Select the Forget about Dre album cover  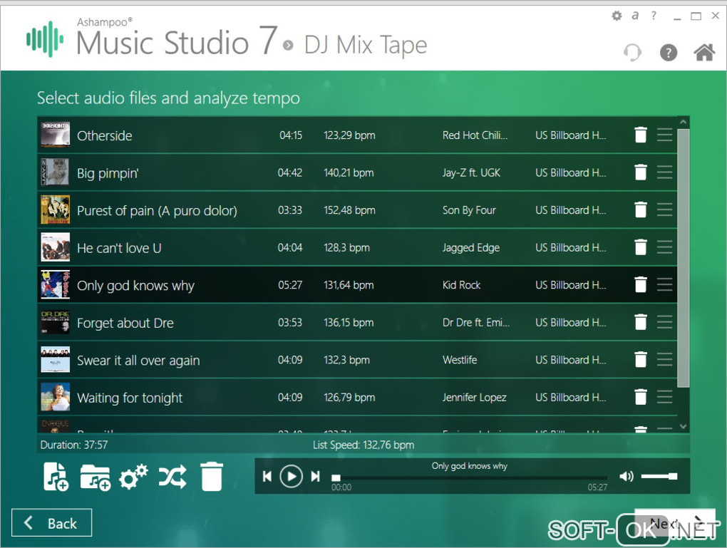pos(55,322)
